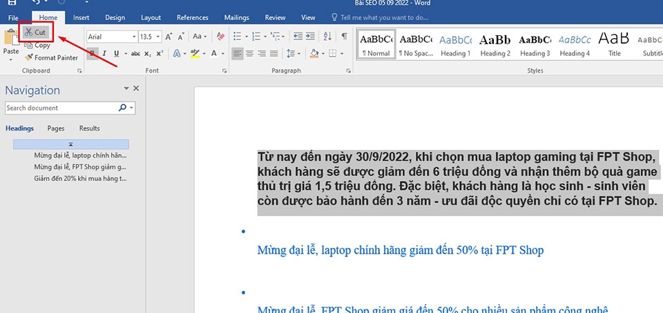Image resolution: width=663 pixels, height=313 pixels.
Task: Open Clipboard group dialog launcher
Action: click(79, 71)
